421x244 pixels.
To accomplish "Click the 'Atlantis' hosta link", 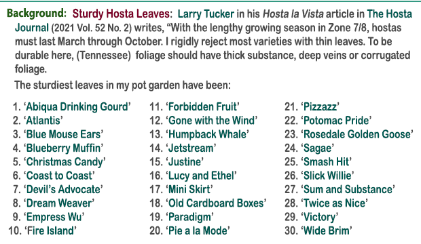I will 43,121.
